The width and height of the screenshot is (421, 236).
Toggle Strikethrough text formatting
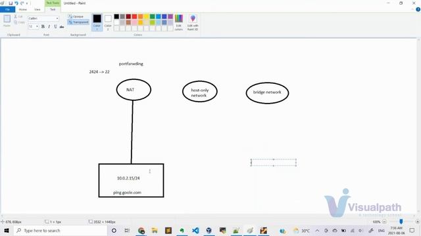pos(62,26)
